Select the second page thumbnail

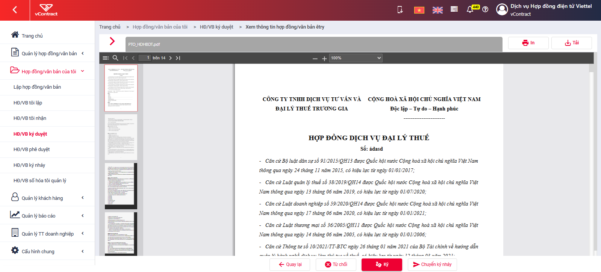point(121,137)
